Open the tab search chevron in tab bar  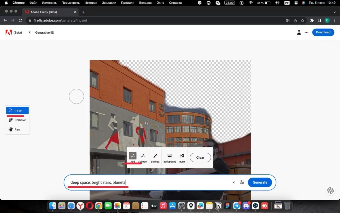pyautogui.click(x=335, y=12)
